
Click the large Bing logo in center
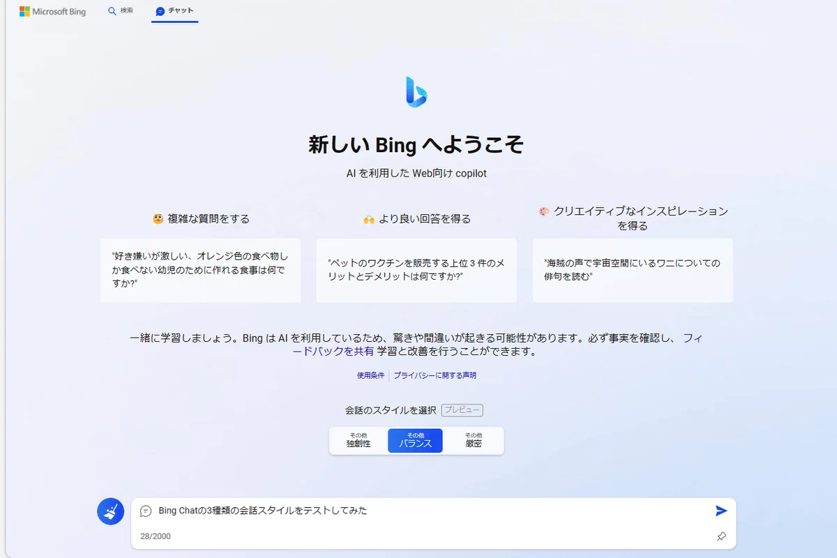pos(416,92)
